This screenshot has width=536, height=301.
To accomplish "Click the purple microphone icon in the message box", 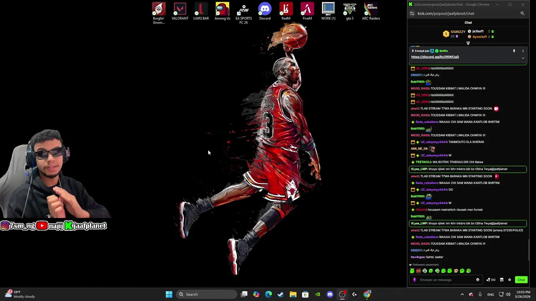I will 415,280.
